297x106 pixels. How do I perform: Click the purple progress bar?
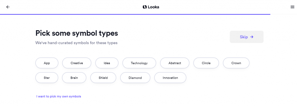tap(135, 14)
